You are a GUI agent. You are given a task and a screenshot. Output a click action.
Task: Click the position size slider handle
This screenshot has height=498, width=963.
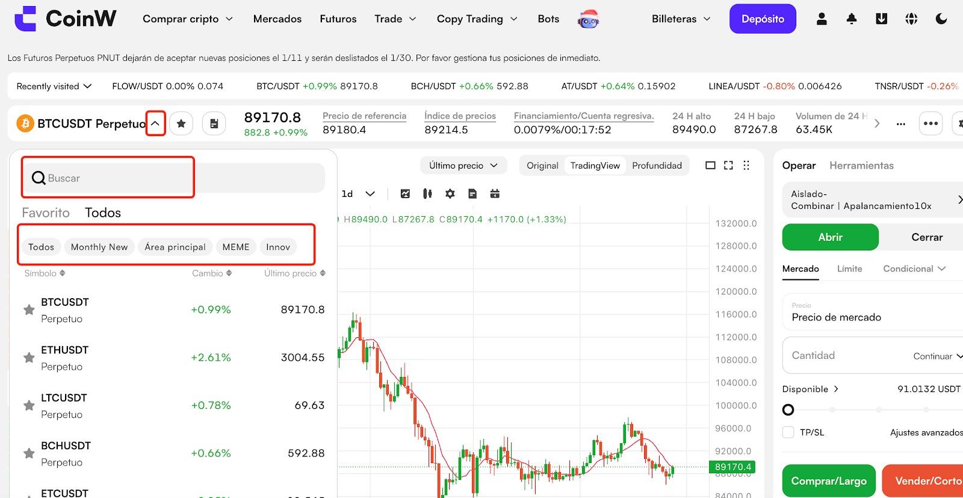[x=788, y=410]
